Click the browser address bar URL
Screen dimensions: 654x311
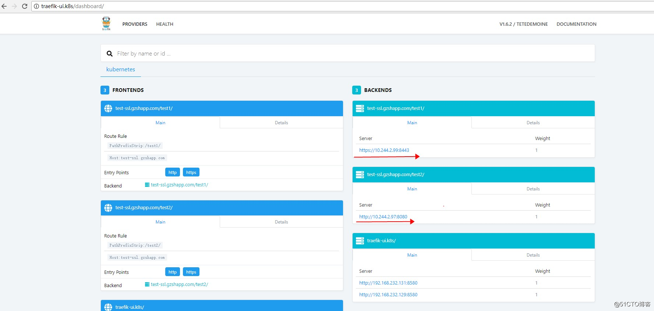coord(73,6)
